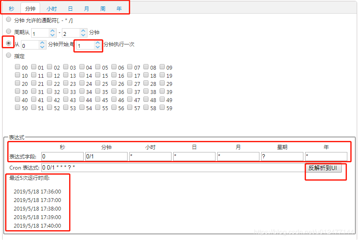Switch to the 秒 tab
This screenshot has width=358, height=240.
point(12,9)
